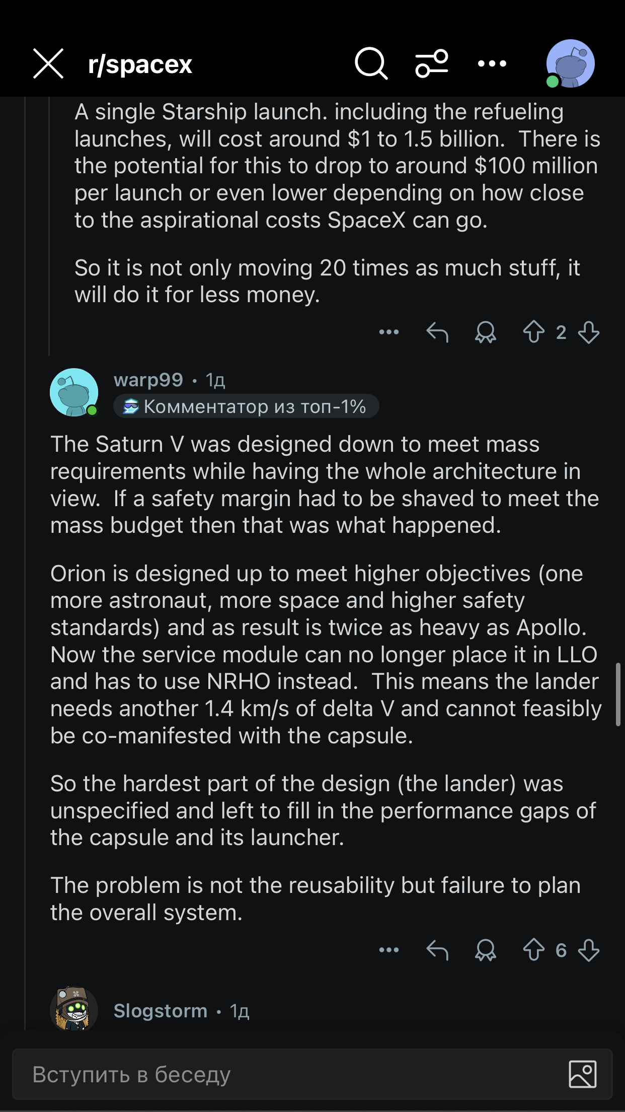
Task: Downvote the Starship launch cost comment
Action: click(x=588, y=332)
